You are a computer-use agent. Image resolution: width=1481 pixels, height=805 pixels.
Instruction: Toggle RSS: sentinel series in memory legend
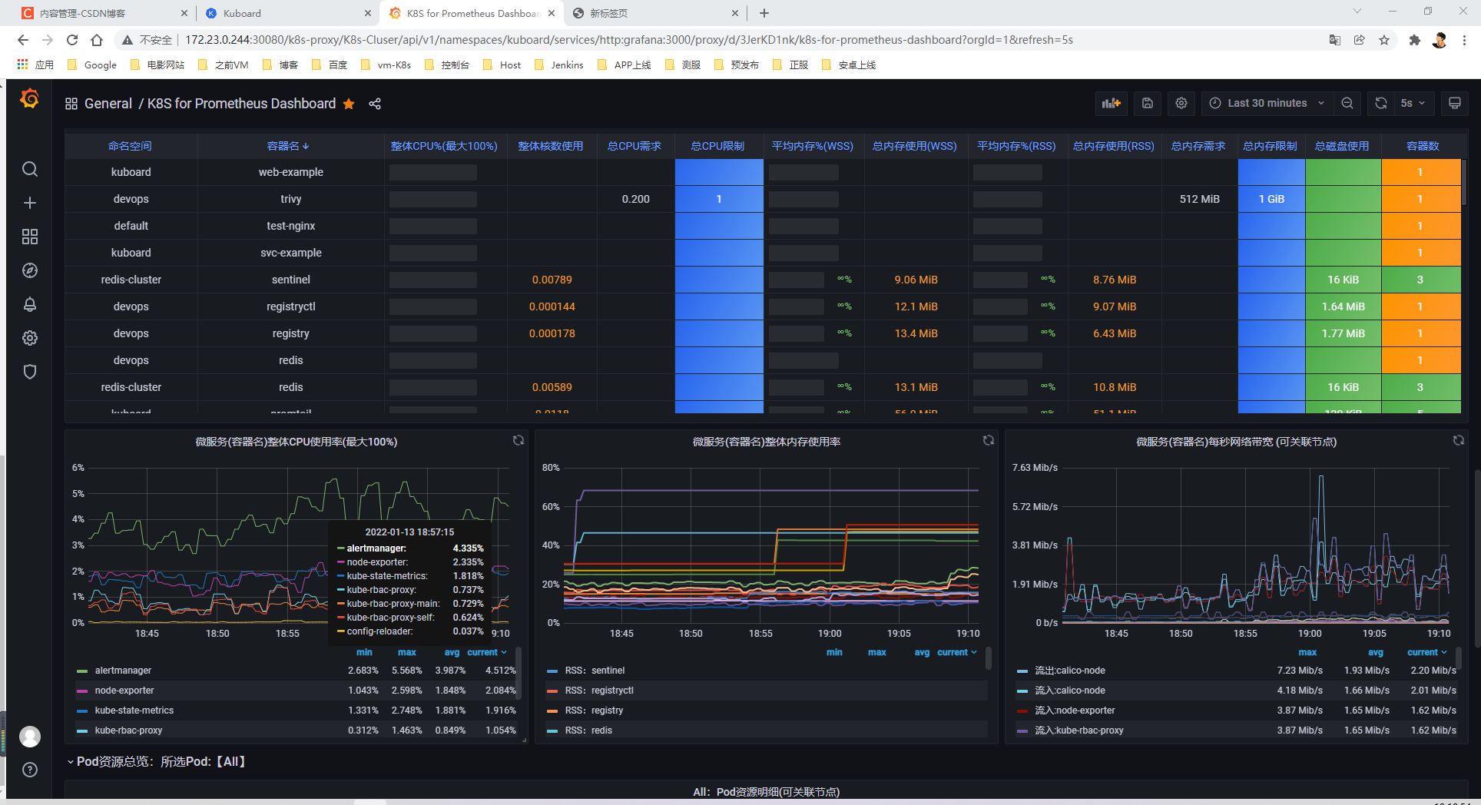coord(595,671)
